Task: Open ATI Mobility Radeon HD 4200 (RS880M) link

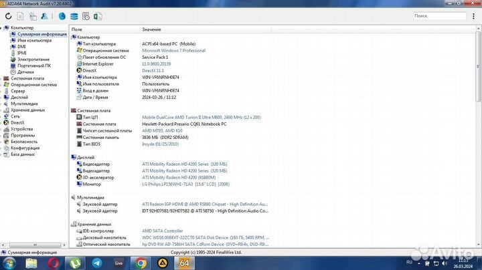Action: pos(179,177)
